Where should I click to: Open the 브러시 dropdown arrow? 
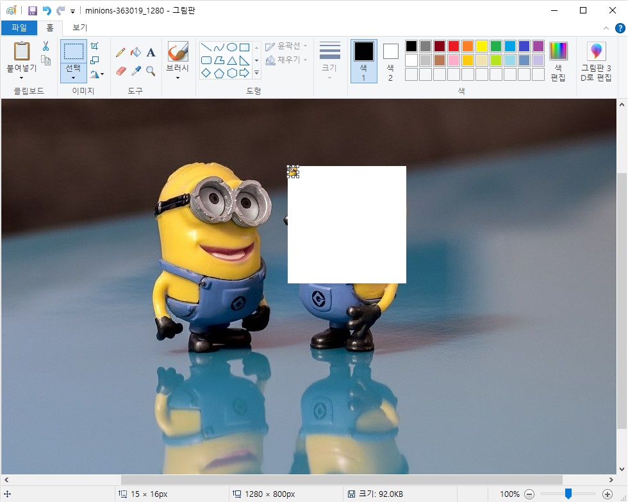click(x=178, y=78)
